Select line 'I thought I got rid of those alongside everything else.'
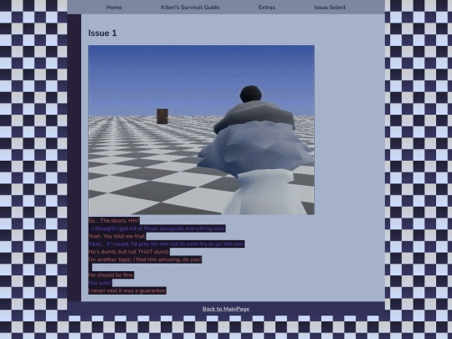This screenshot has width=452, height=339. click(157, 229)
